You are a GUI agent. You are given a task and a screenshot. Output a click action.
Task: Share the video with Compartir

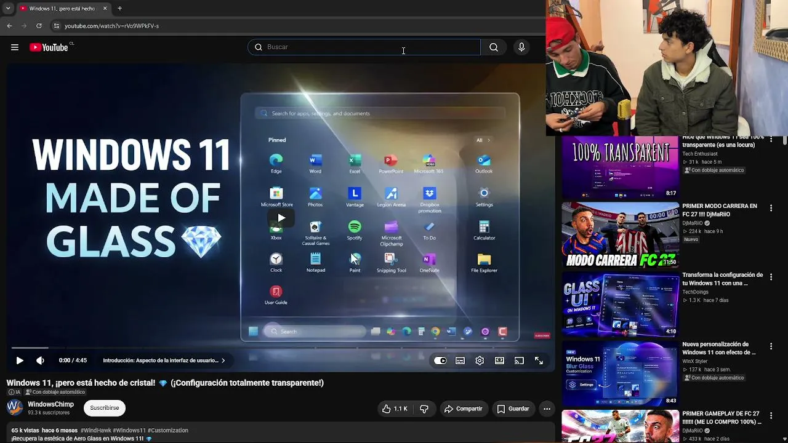[464, 409]
